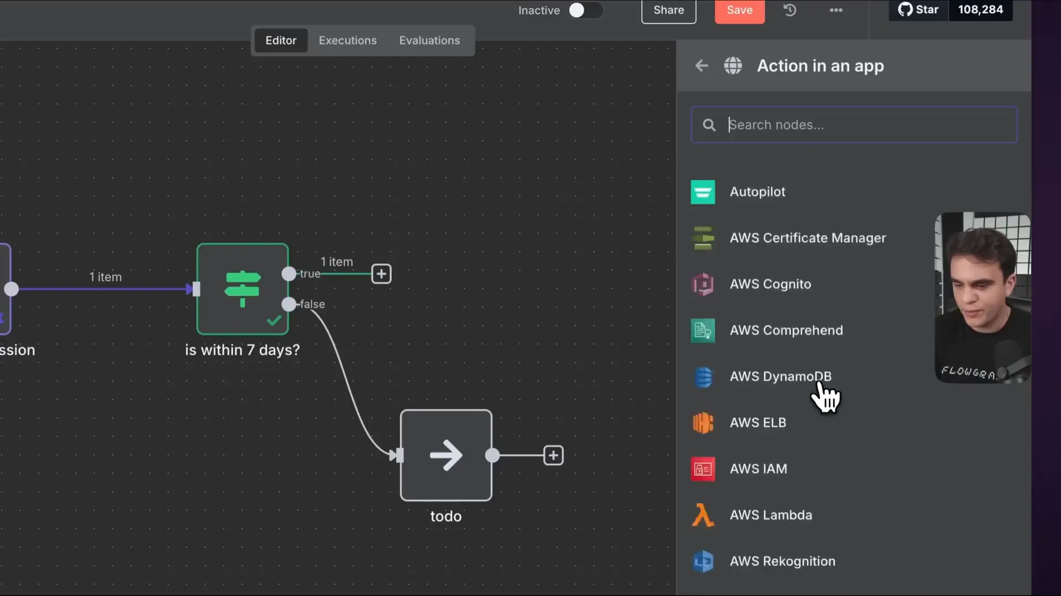Click the Share button

[x=669, y=10]
